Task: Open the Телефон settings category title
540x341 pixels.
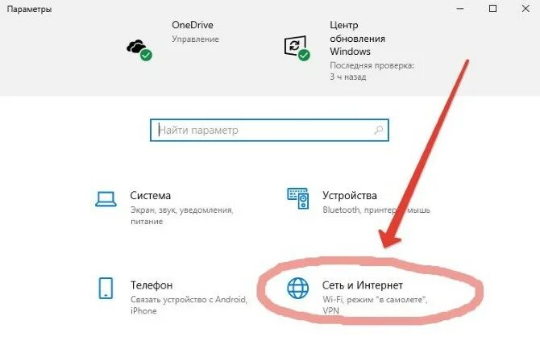Action: coord(152,285)
